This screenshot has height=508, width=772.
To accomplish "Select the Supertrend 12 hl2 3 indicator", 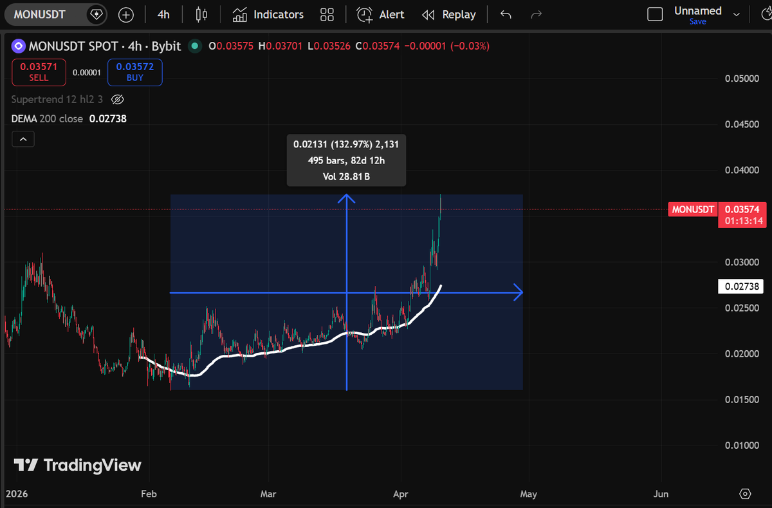I will pos(57,100).
